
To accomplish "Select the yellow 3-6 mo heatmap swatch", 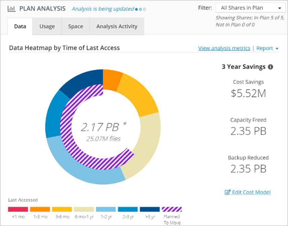I will click(62, 208).
